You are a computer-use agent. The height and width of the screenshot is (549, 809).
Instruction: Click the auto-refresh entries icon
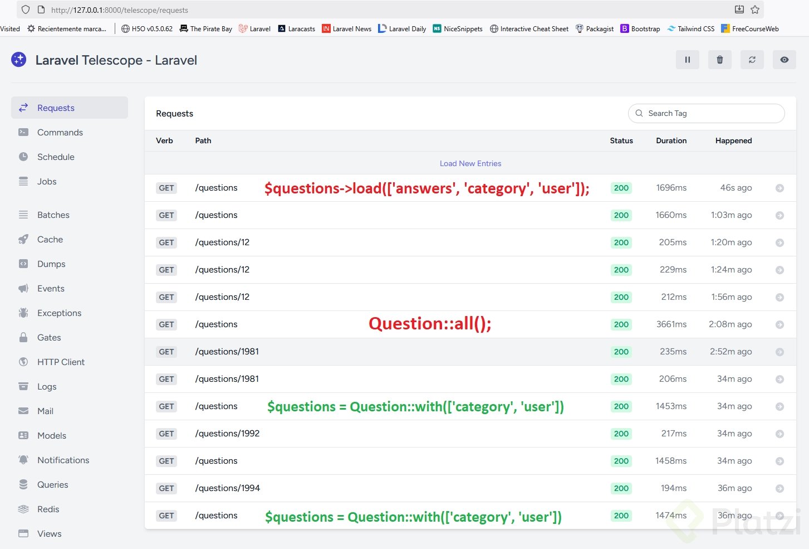tap(752, 60)
